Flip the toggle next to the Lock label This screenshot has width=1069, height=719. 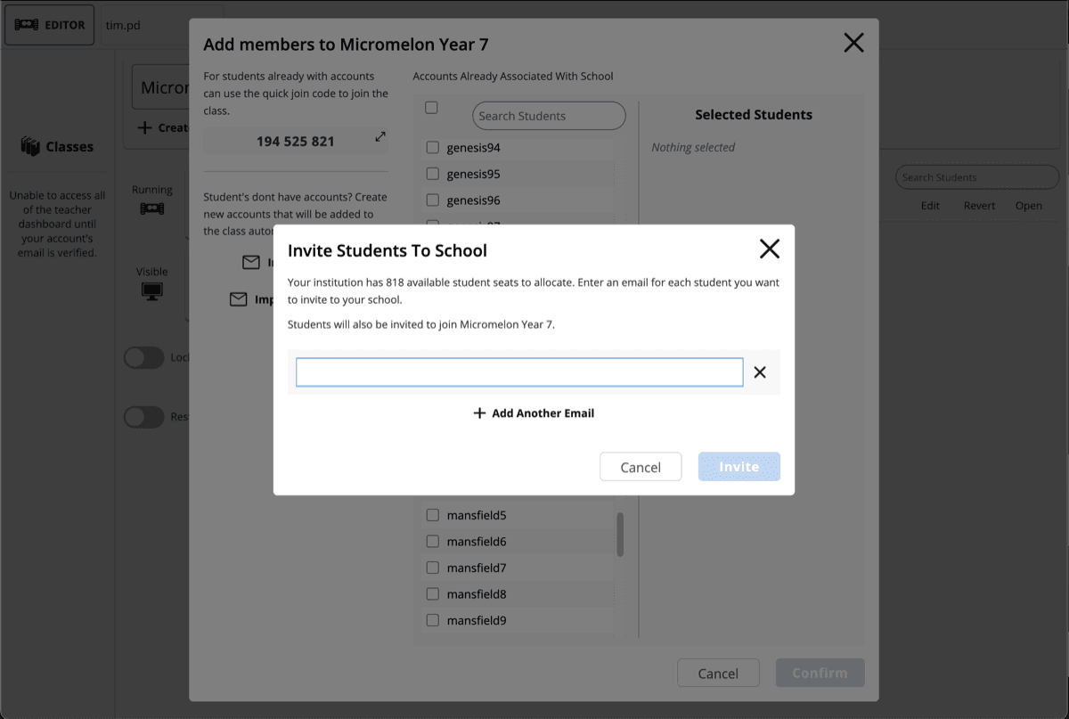point(143,357)
